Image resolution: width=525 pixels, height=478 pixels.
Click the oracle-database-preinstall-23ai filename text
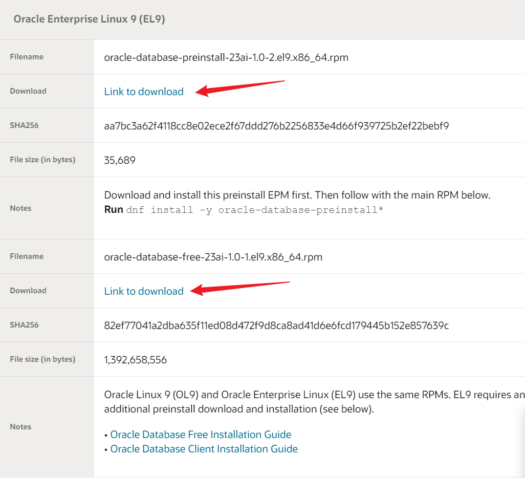click(226, 57)
